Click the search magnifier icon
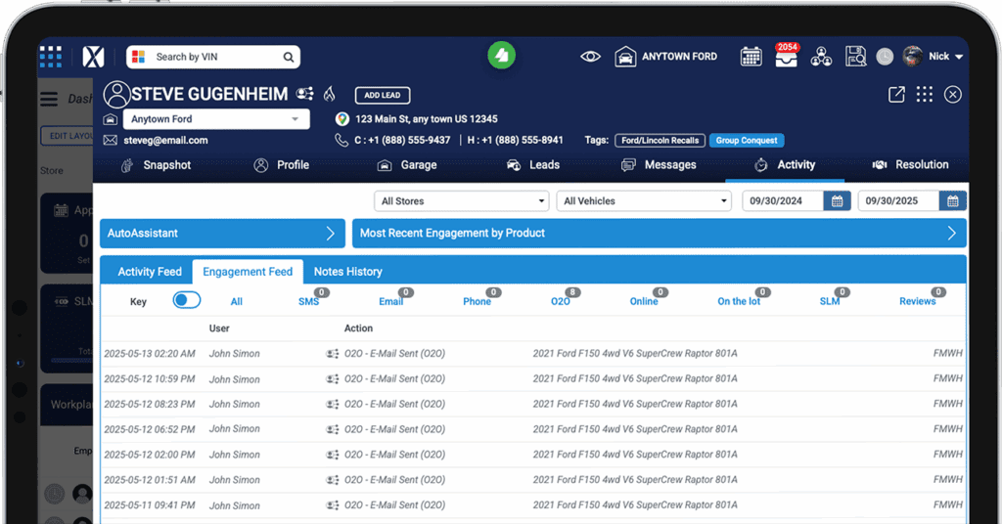Viewport: 1002px width, 524px height. 289,57
